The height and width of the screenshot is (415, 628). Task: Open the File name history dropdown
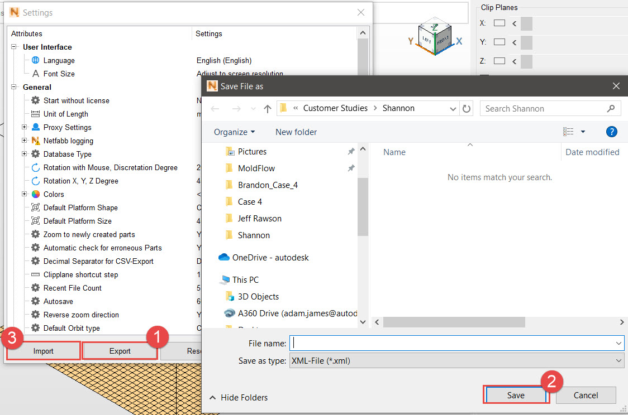tap(619, 343)
